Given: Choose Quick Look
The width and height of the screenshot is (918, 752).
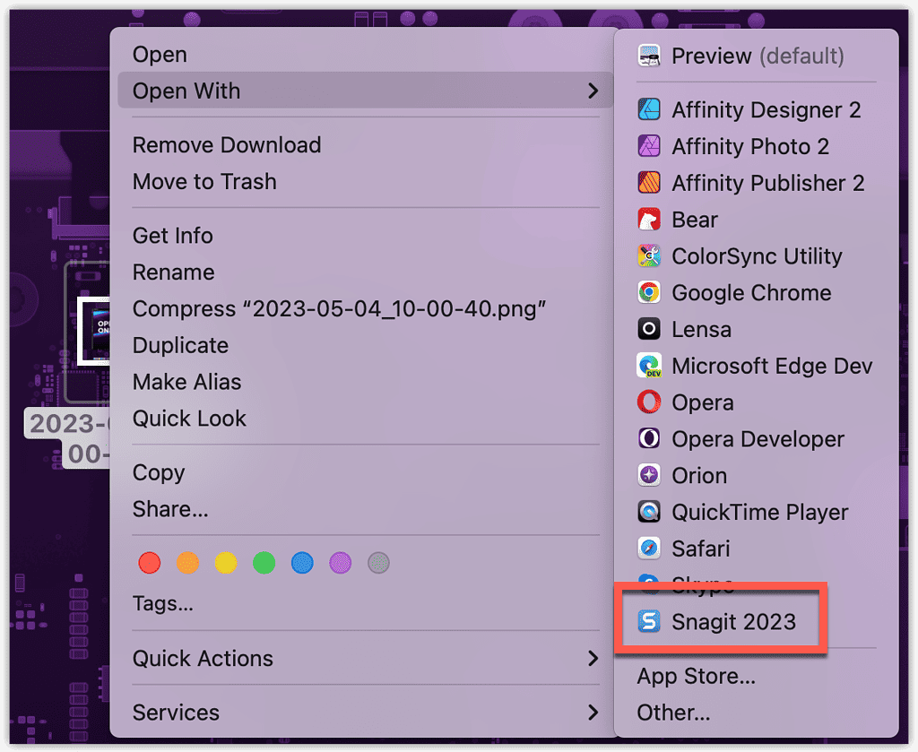Looking at the screenshot, I should tap(366, 419).
